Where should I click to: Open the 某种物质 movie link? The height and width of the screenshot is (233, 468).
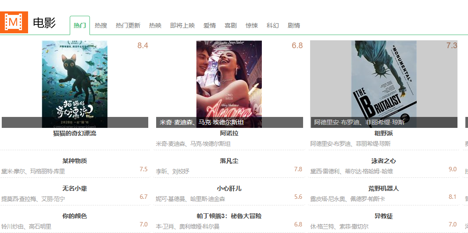click(x=75, y=161)
